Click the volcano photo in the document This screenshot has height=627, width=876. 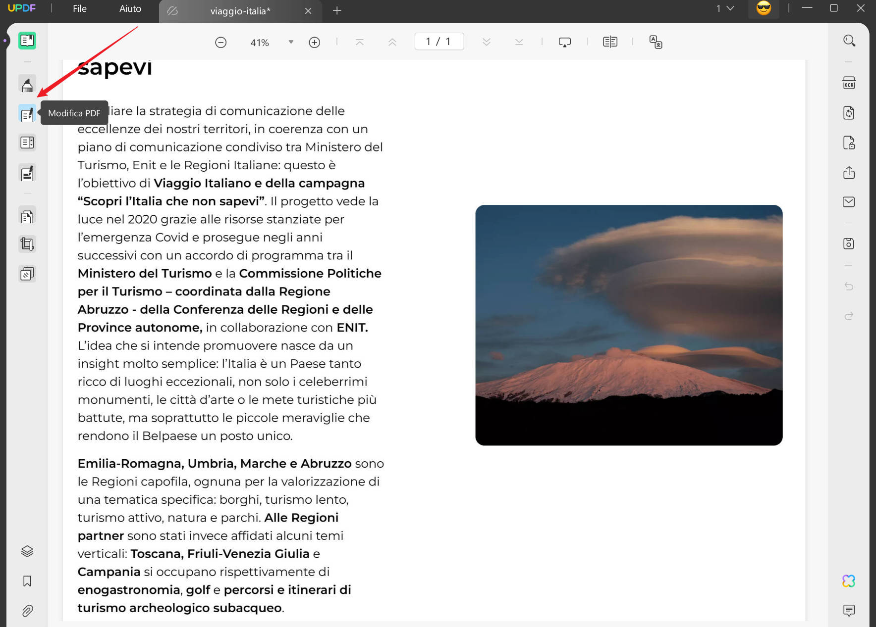tap(629, 325)
